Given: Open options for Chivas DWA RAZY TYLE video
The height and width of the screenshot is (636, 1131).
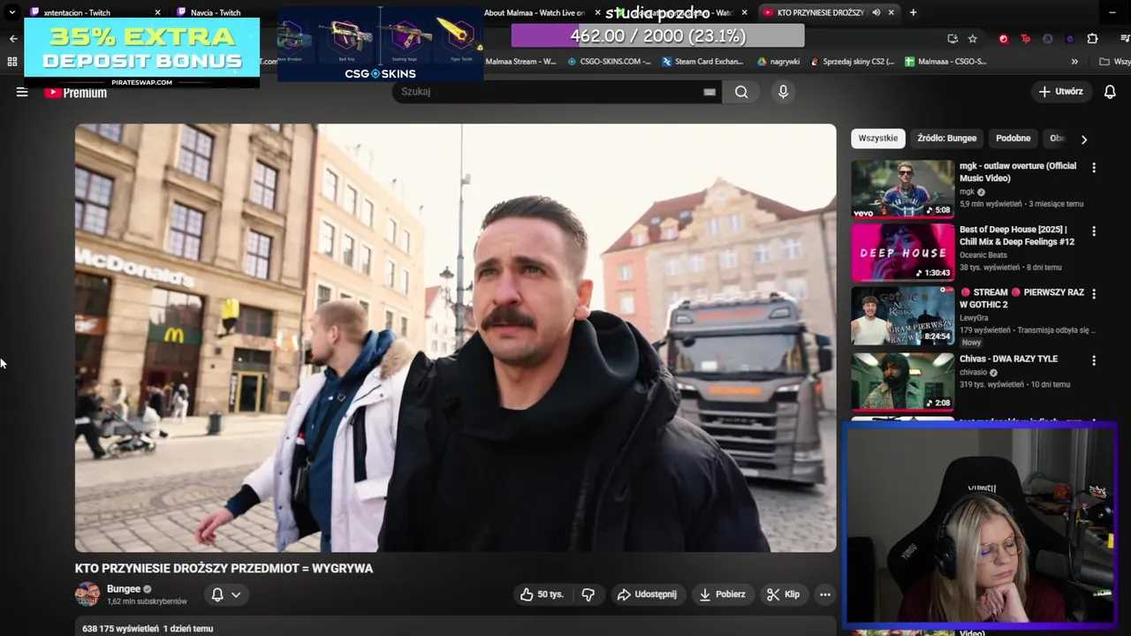Looking at the screenshot, I should pyautogui.click(x=1094, y=360).
